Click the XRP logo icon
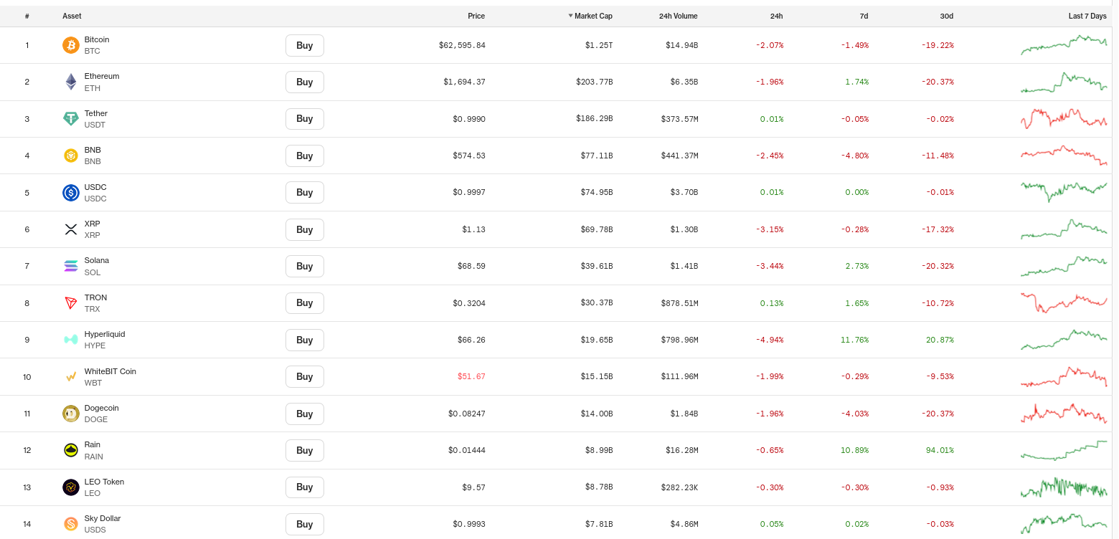The height and width of the screenshot is (539, 1119). pyautogui.click(x=71, y=229)
